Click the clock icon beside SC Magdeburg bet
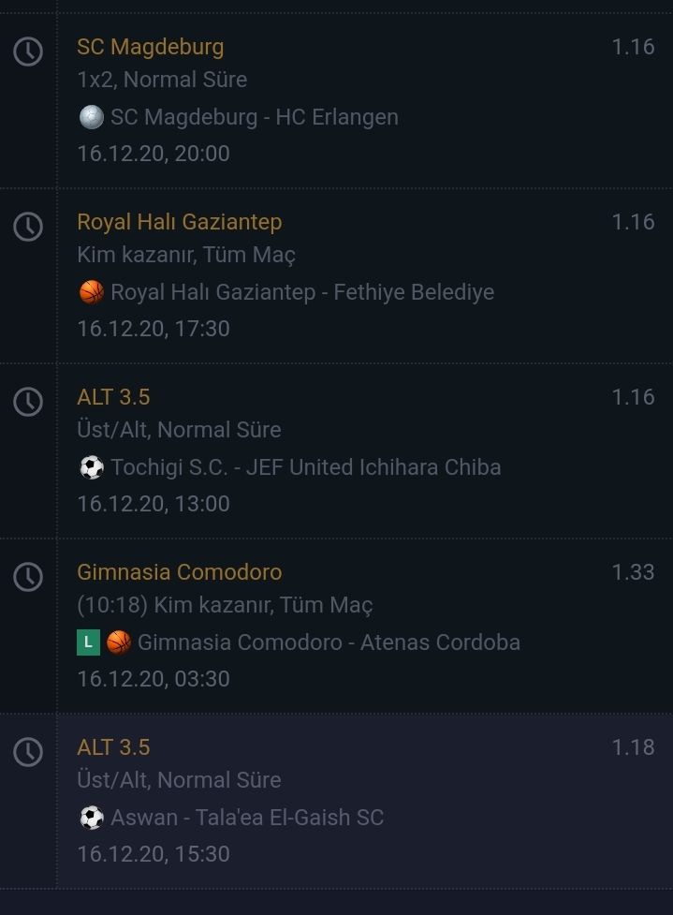Screen dimensions: 673x915 click(28, 52)
